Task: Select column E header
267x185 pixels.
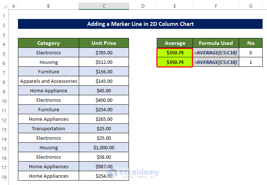Action: (175, 6)
